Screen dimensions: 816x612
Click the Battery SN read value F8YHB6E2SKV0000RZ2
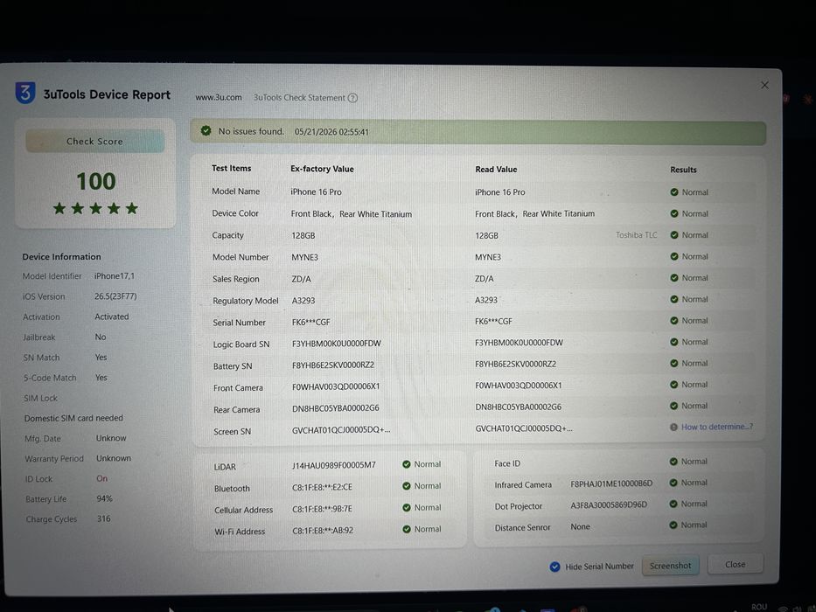pyautogui.click(x=515, y=364)
